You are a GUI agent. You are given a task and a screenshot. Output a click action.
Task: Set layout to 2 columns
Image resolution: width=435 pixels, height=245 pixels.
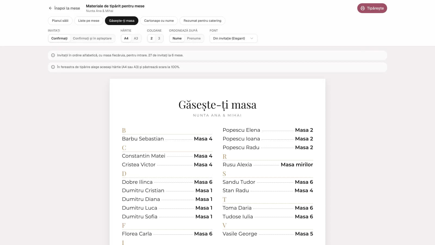(151, 38)
